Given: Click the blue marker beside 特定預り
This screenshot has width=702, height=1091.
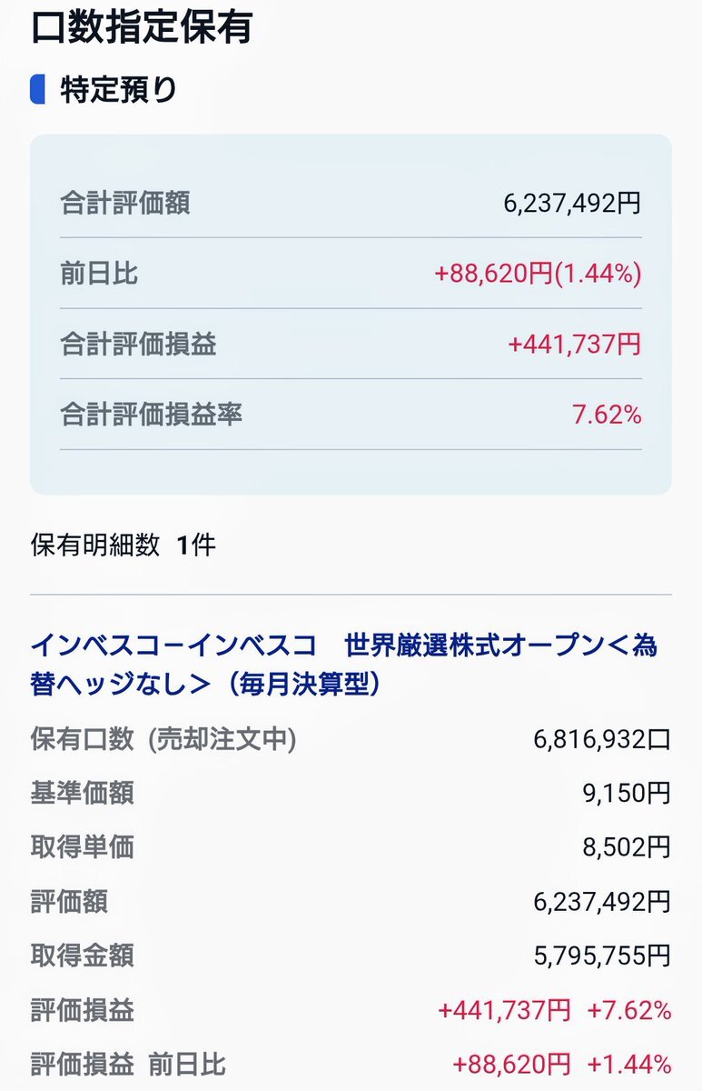Looking at the screenshot, I should (x=37, y=90).
